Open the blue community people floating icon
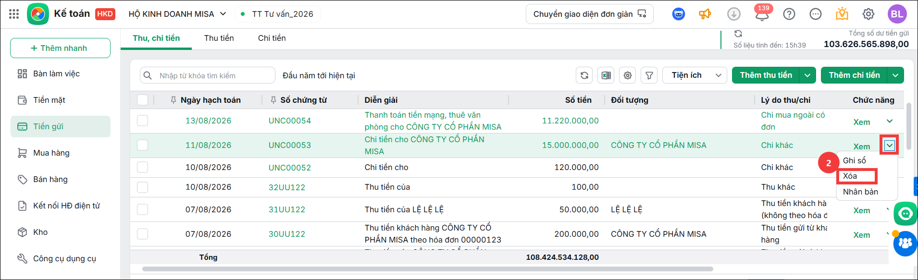Image resolution: width=918 pixels, height=280 pixels. (x=906, y=243)
